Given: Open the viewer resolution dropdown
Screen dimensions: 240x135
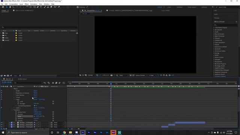Looking at the screenshot, I should [x=124, y=75].
